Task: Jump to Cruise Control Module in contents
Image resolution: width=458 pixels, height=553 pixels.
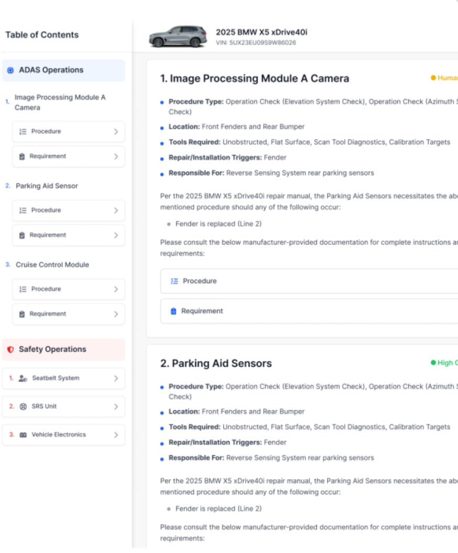Action: [x=52, y=265]
